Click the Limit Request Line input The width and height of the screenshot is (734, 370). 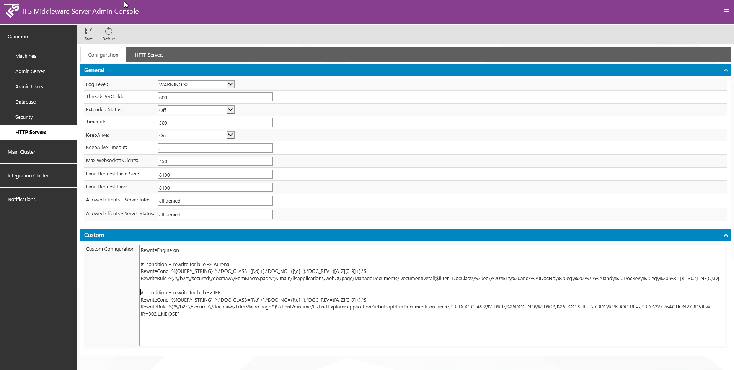coord(215,187)
